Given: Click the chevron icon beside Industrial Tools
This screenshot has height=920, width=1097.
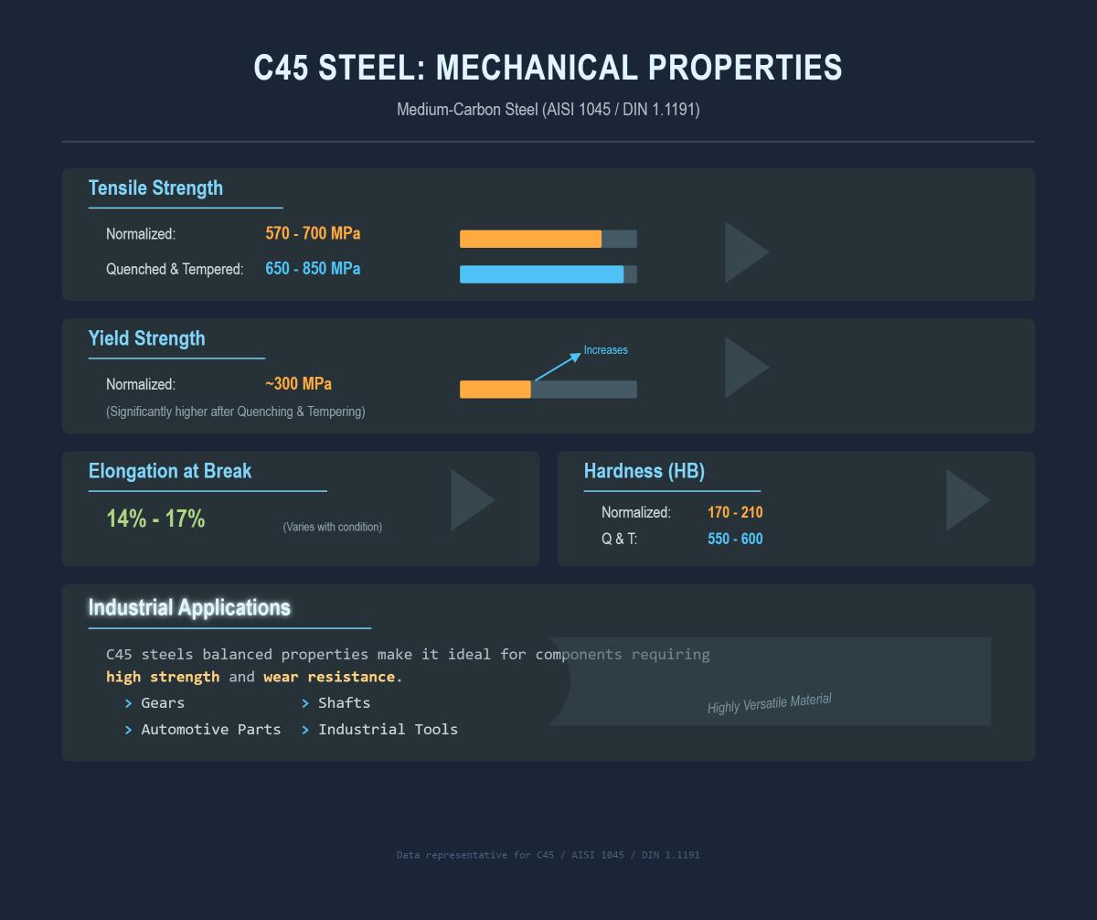Looking at the screenshot, I should (304, 730).
